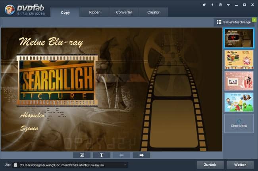
Task: Close the DVDFab window
Action: click(x=252, y=5)
